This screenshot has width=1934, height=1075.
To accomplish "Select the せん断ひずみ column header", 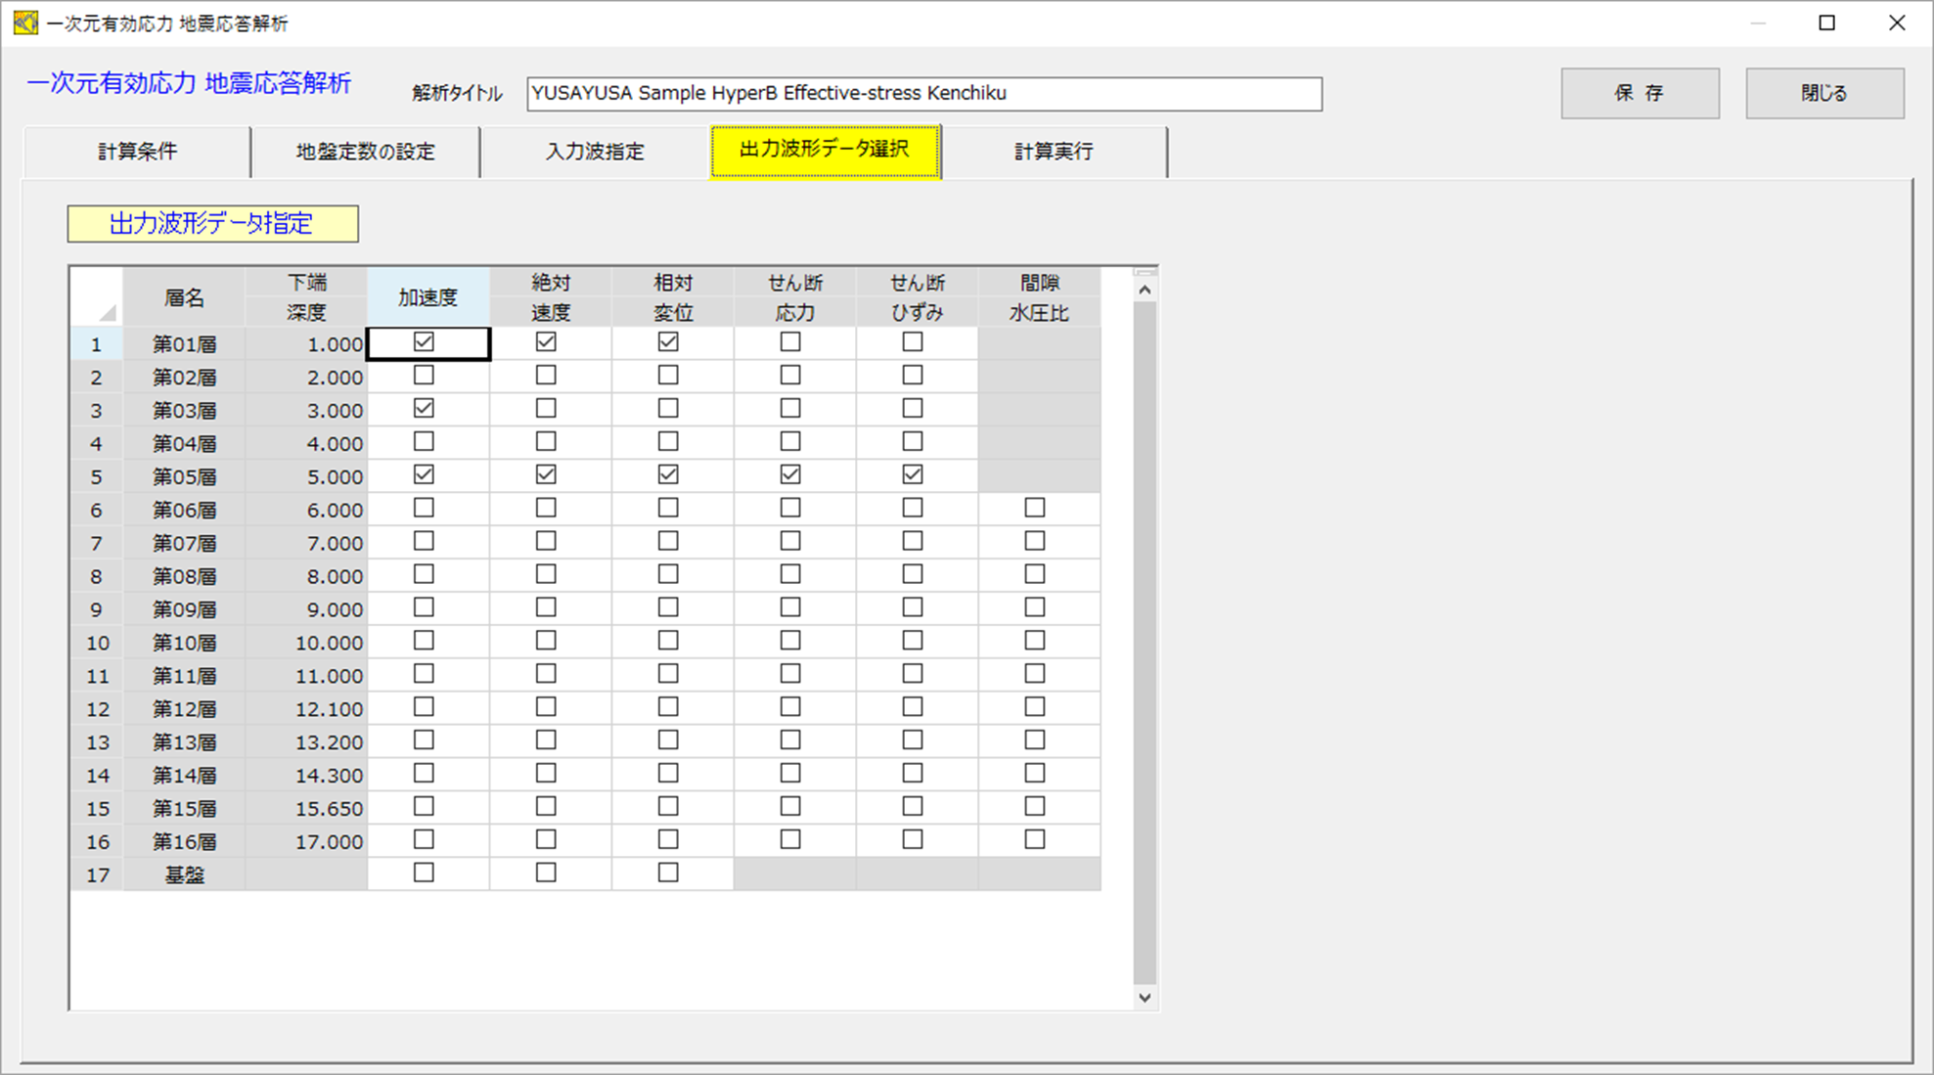I will pos(918,297).
